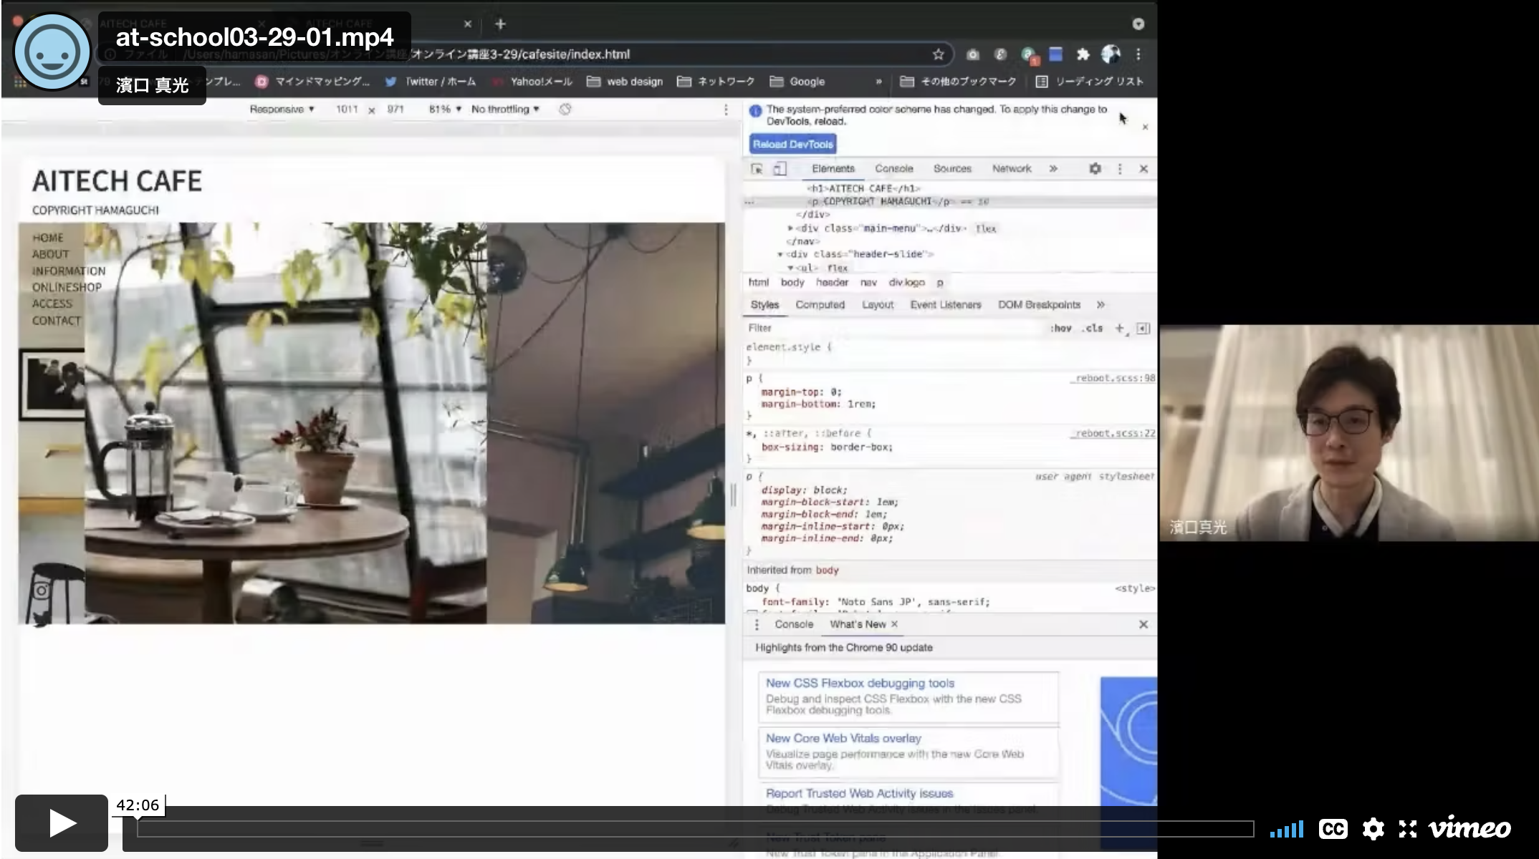Image resolution: width=1539 pixels, height=859 pixels.
Task: Open the 81% zoom dropdown
Action: point(444,109)
